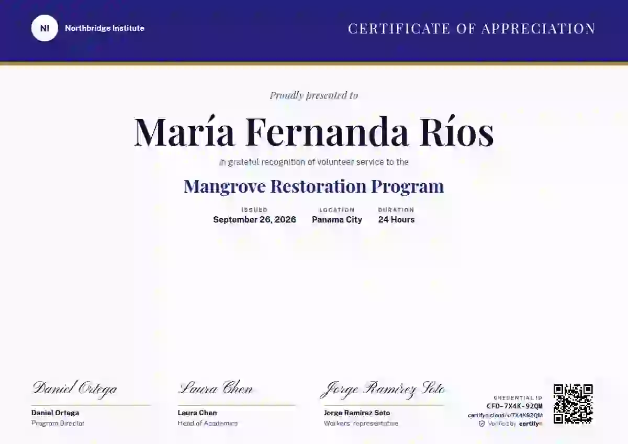Click the 24 Hours value
The height and width of the screenshot is (444, 628).
click(396, 219)
